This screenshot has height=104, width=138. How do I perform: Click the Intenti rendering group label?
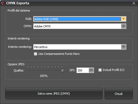(x=19, y=38)
